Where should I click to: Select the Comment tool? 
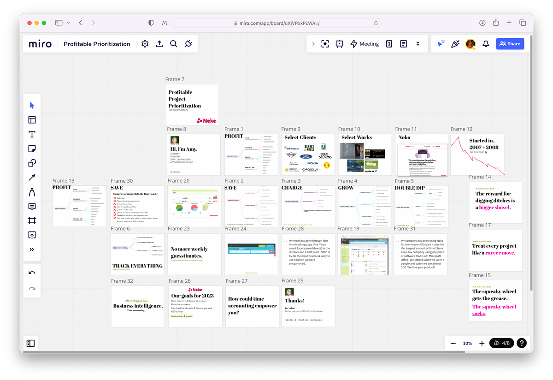pyautogui.click(x=32, y=206)
